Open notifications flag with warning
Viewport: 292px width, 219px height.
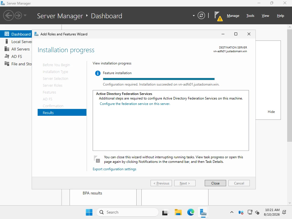coord(218,16)
